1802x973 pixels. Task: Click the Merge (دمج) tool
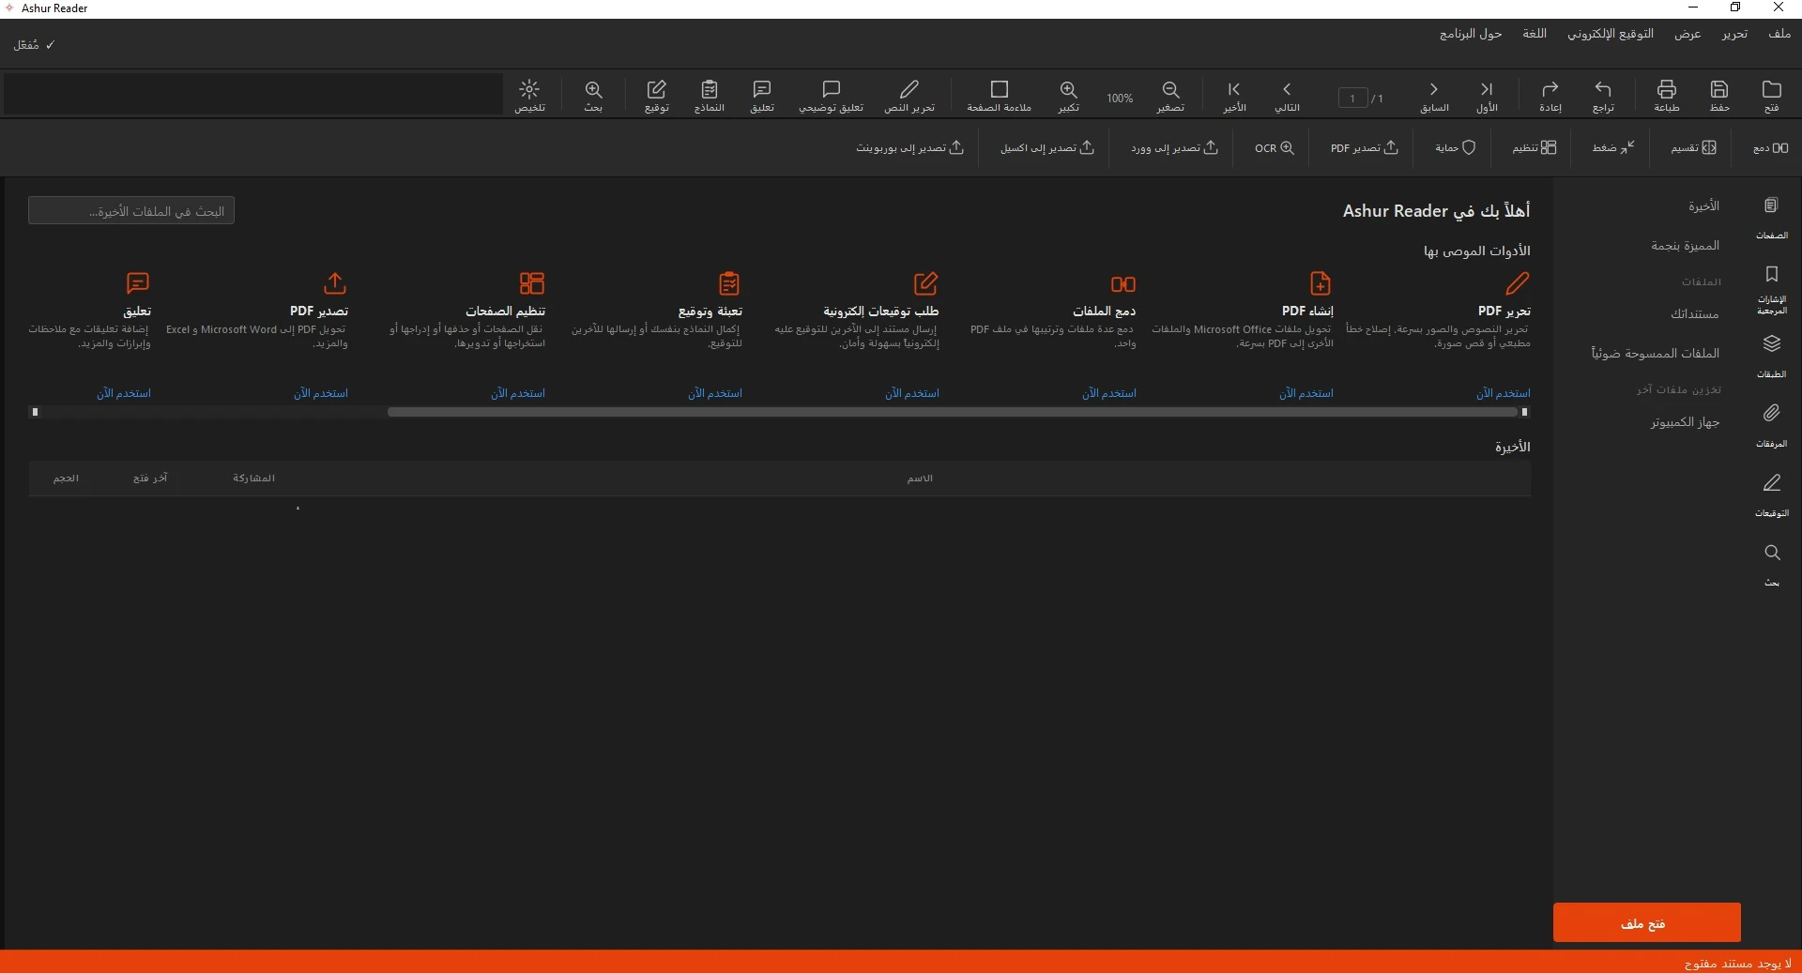pyautogui.click(x=1770, y=148)
